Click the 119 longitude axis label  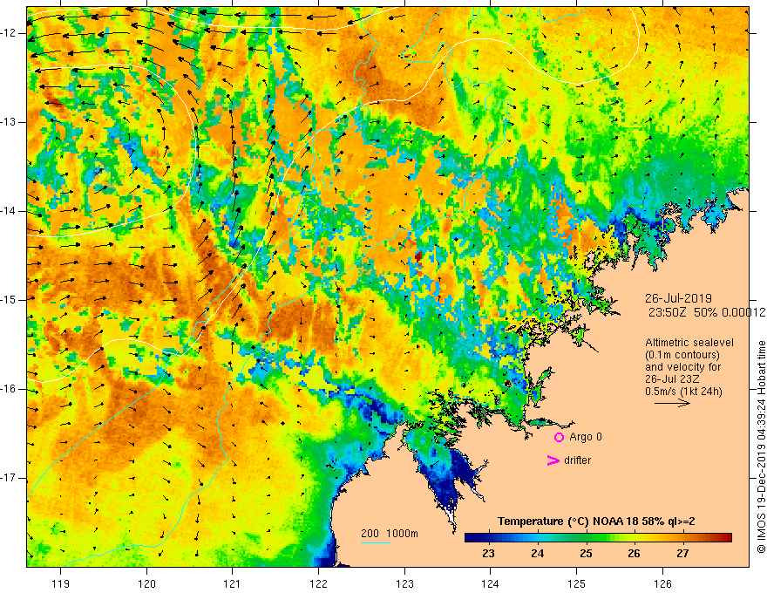tap(61, 584)
